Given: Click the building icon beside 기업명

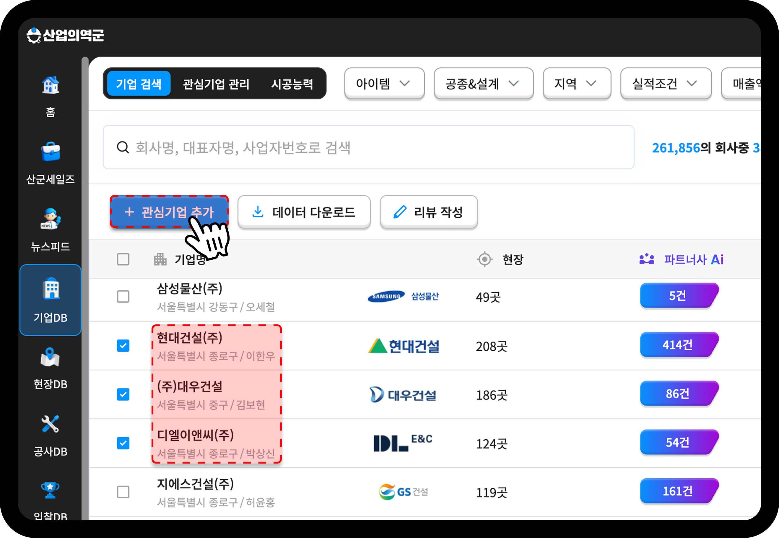Looking at the screenshot, I should pos(160,259).
